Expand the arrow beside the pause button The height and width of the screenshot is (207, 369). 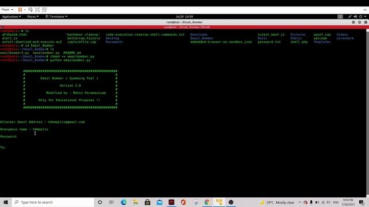coord(25,10)
